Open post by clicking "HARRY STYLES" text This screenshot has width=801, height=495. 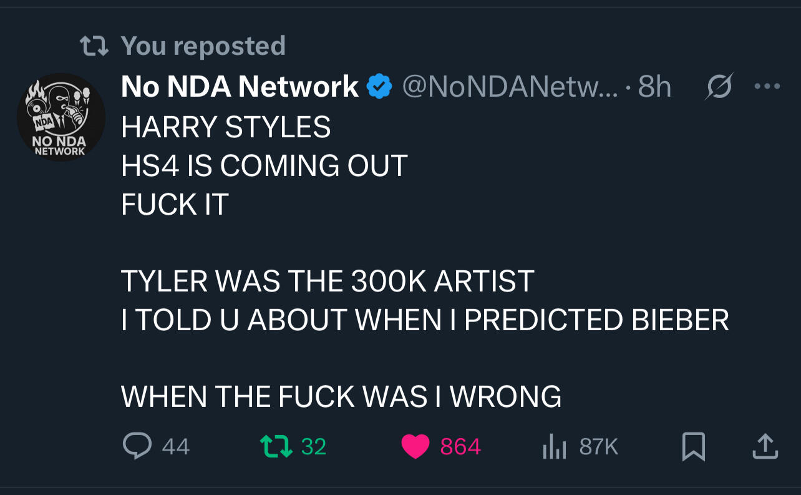[x=226, y=127]
